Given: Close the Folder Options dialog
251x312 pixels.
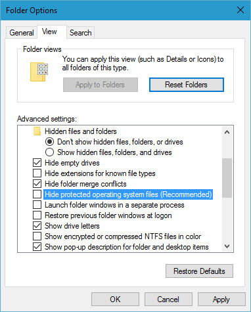Looking at the screenshot, I should click(240, 10).
